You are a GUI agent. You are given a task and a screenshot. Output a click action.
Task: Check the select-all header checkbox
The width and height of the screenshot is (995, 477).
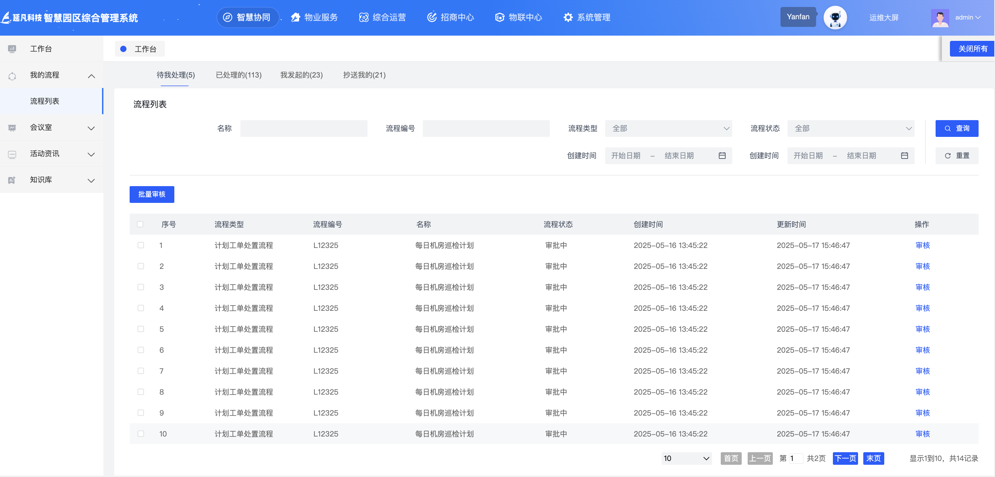pyautogui.click(x=140, y=224)
